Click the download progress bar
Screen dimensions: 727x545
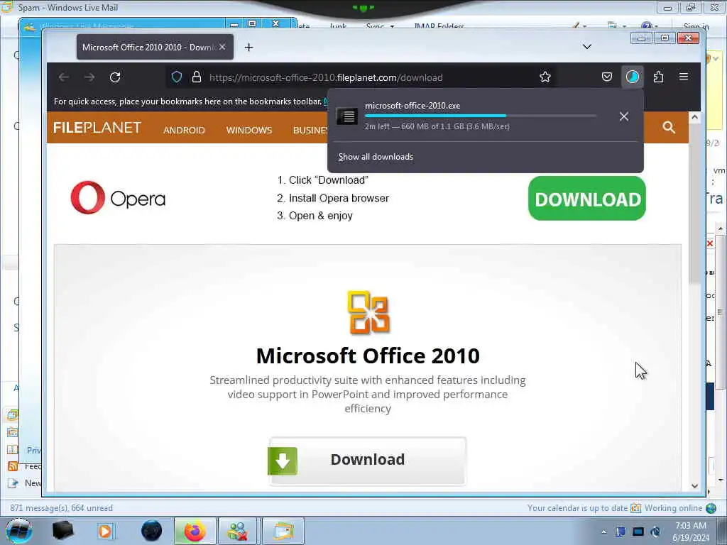[481, 116]
